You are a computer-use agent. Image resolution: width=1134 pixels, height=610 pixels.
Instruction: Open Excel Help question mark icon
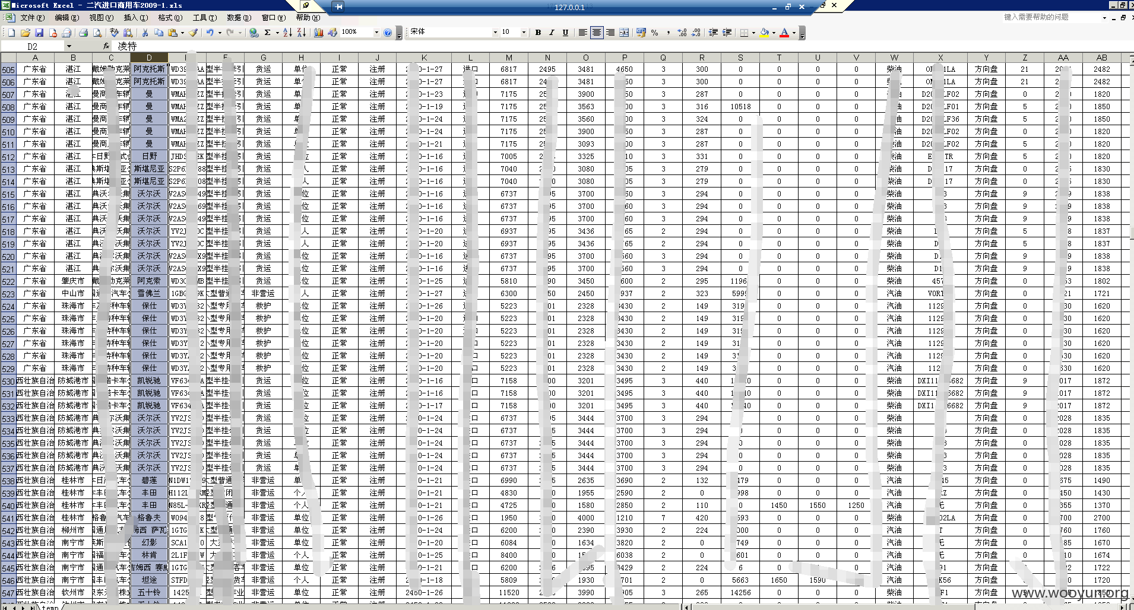point(388,33)
